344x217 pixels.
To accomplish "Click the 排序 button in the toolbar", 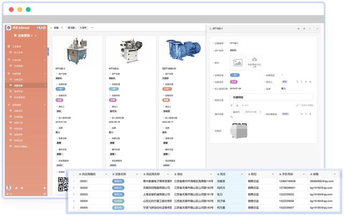I will (x=83, y=27).
